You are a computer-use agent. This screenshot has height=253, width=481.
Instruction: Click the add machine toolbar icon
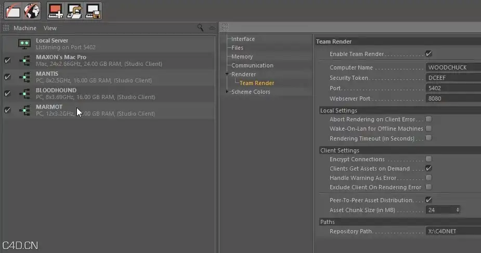pyautogui.click(x=56, y=11)
